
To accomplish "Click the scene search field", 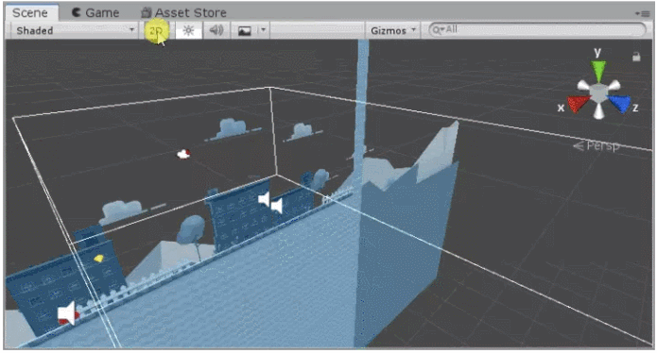I will pos(538,29).
